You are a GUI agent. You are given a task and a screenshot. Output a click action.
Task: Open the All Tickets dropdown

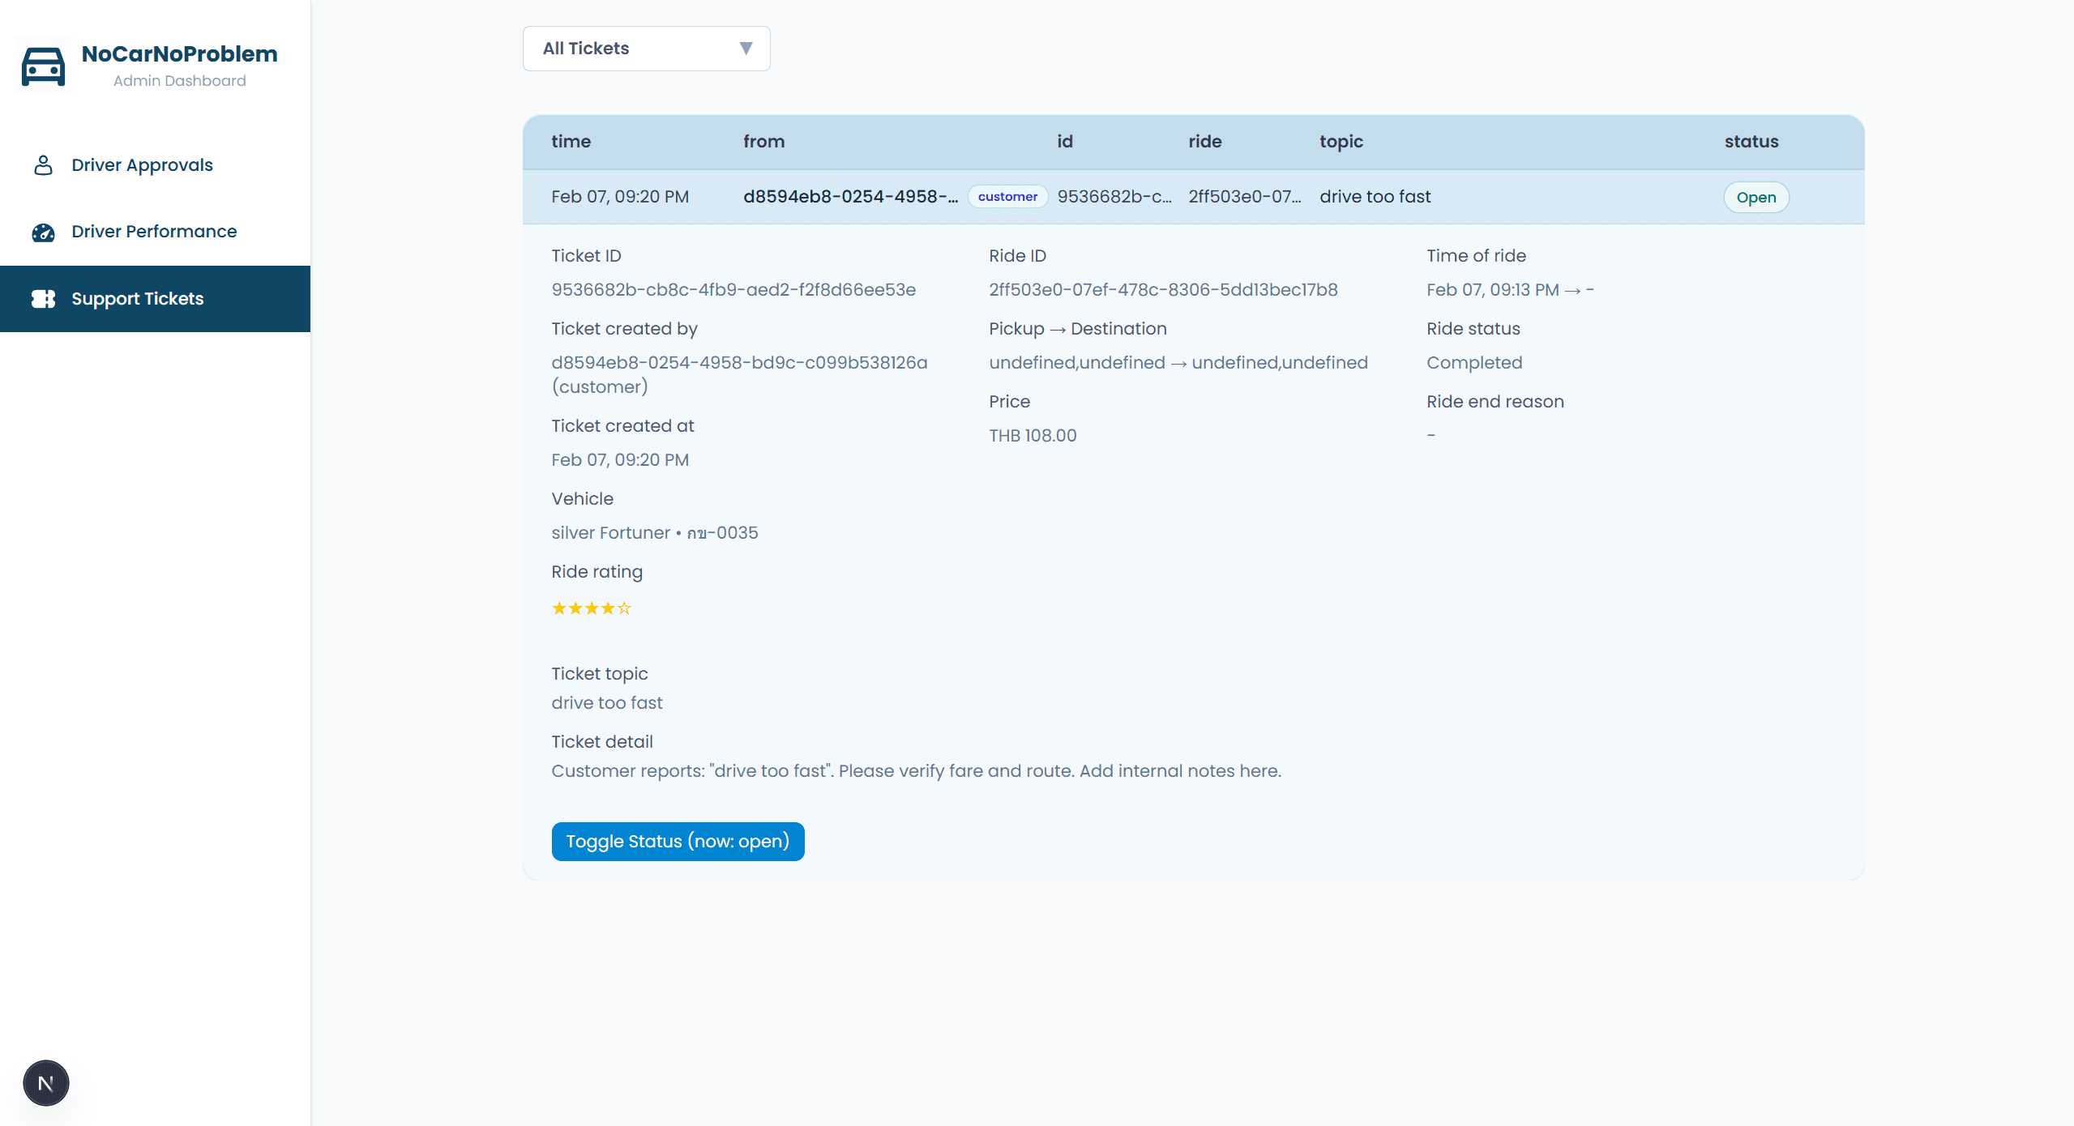coord(646,49)
